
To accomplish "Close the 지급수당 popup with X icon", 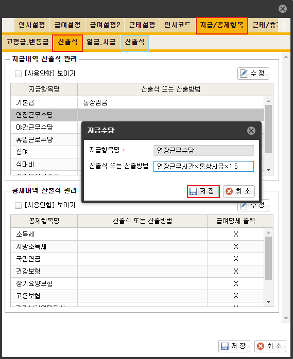I will (251, 131).
